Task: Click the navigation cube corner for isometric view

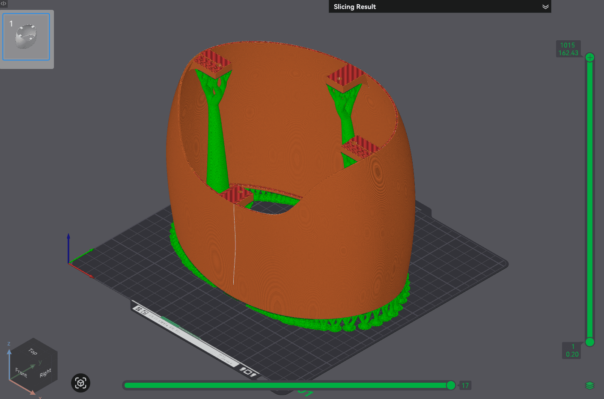Action: pyautogui.click(x=34, y=365)
